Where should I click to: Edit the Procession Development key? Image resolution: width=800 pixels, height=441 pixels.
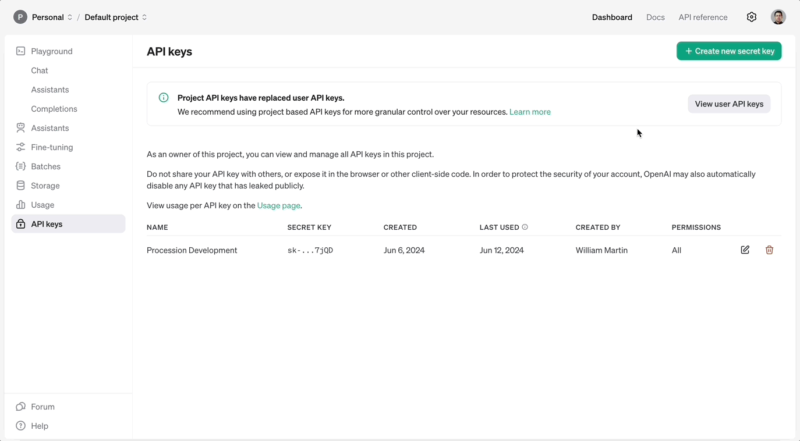(745, 250)
